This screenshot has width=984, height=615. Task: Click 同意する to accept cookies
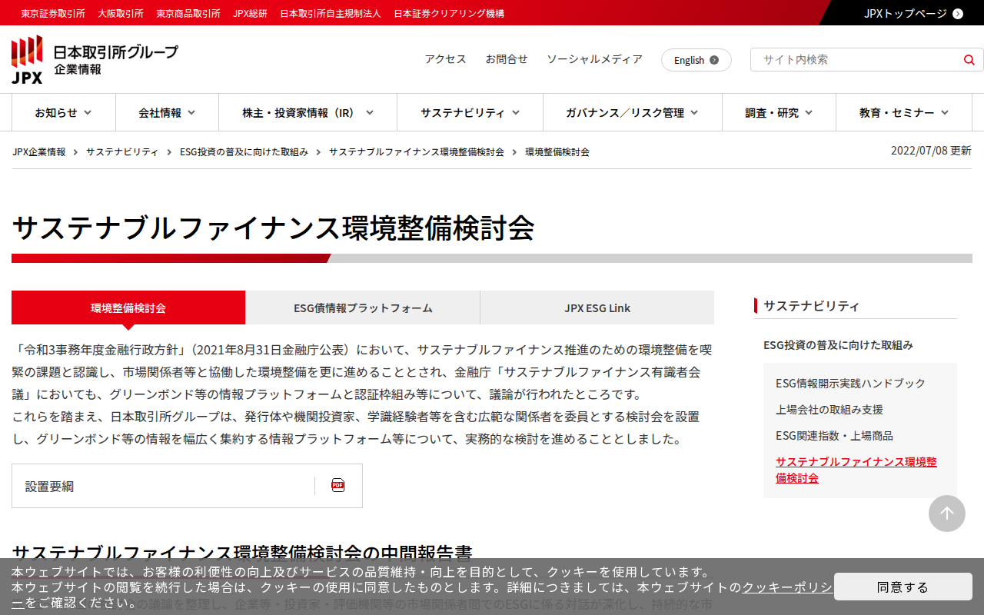pos(903,587)
